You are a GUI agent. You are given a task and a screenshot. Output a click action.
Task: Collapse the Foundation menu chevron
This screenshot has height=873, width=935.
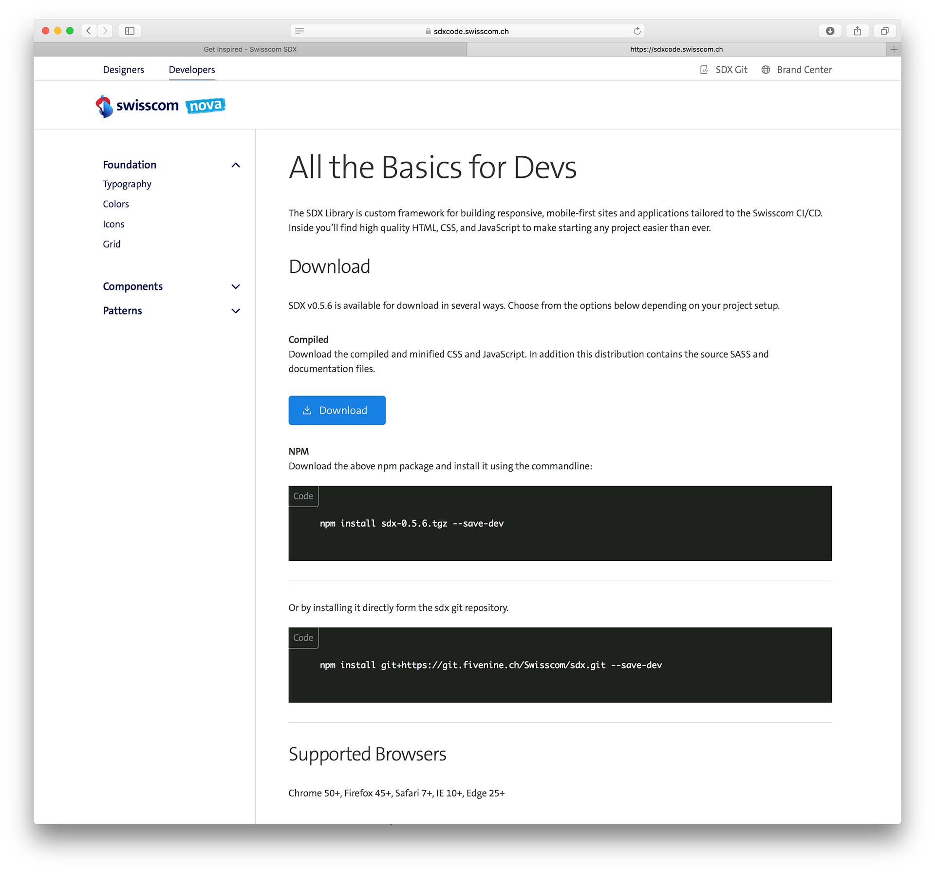(236, 165)
